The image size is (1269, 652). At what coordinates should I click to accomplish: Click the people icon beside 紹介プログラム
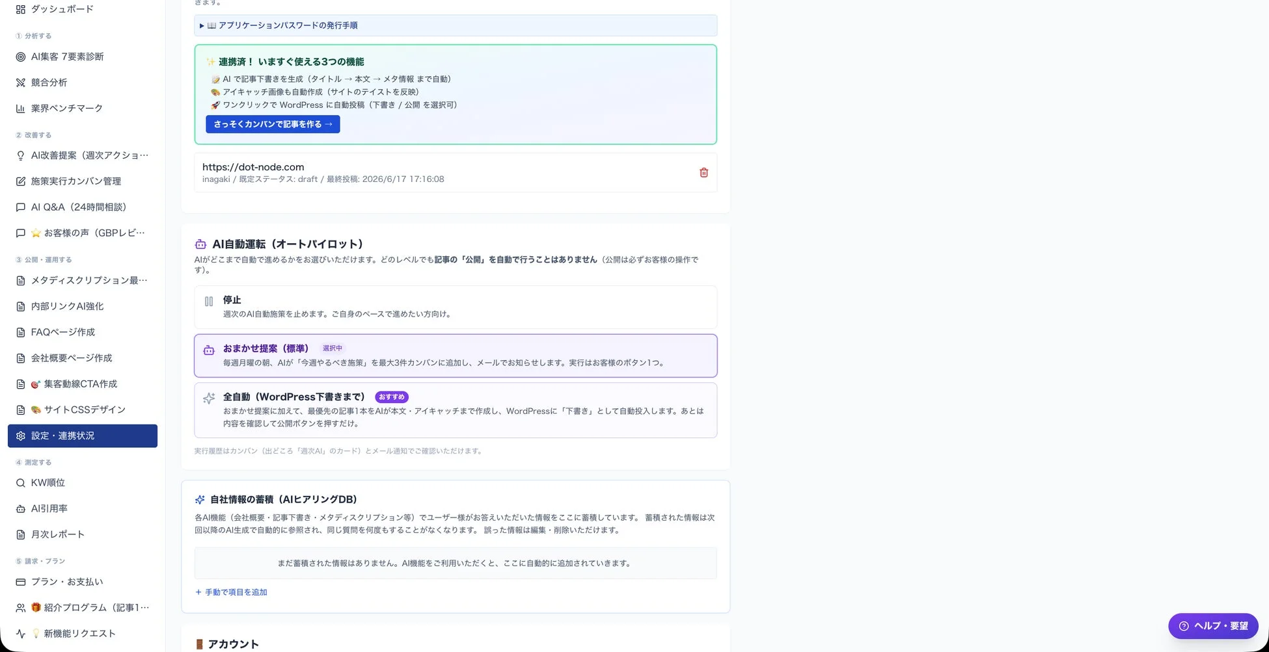(x=21, y=608)
